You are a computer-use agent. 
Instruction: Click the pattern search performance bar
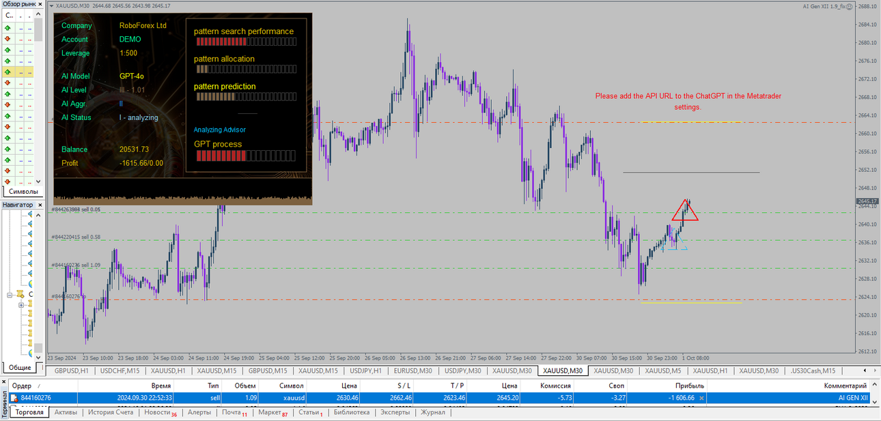(x=247, y=42)
